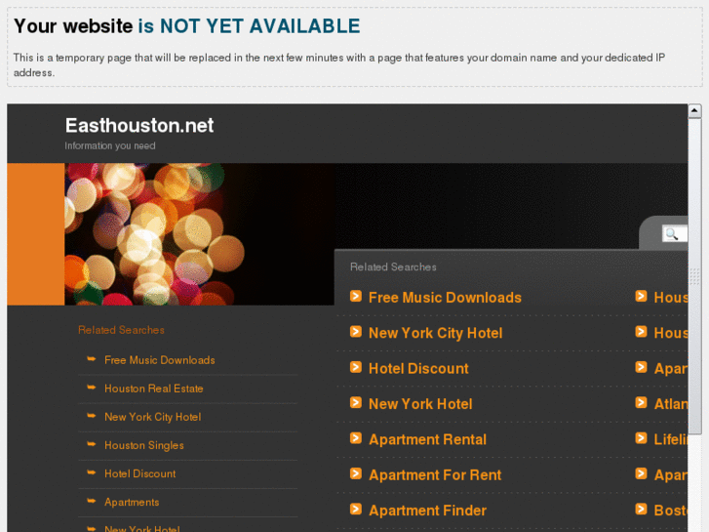
Task: Open the large Apartment Finder link
Action: click(x=428, y=511)
